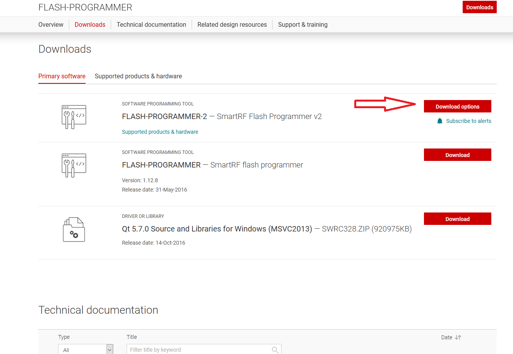
Task: Click the FLASH-PROGRAMMER-2 SmartRF Flash Programmer v2 title
Action: pos(222,116)
